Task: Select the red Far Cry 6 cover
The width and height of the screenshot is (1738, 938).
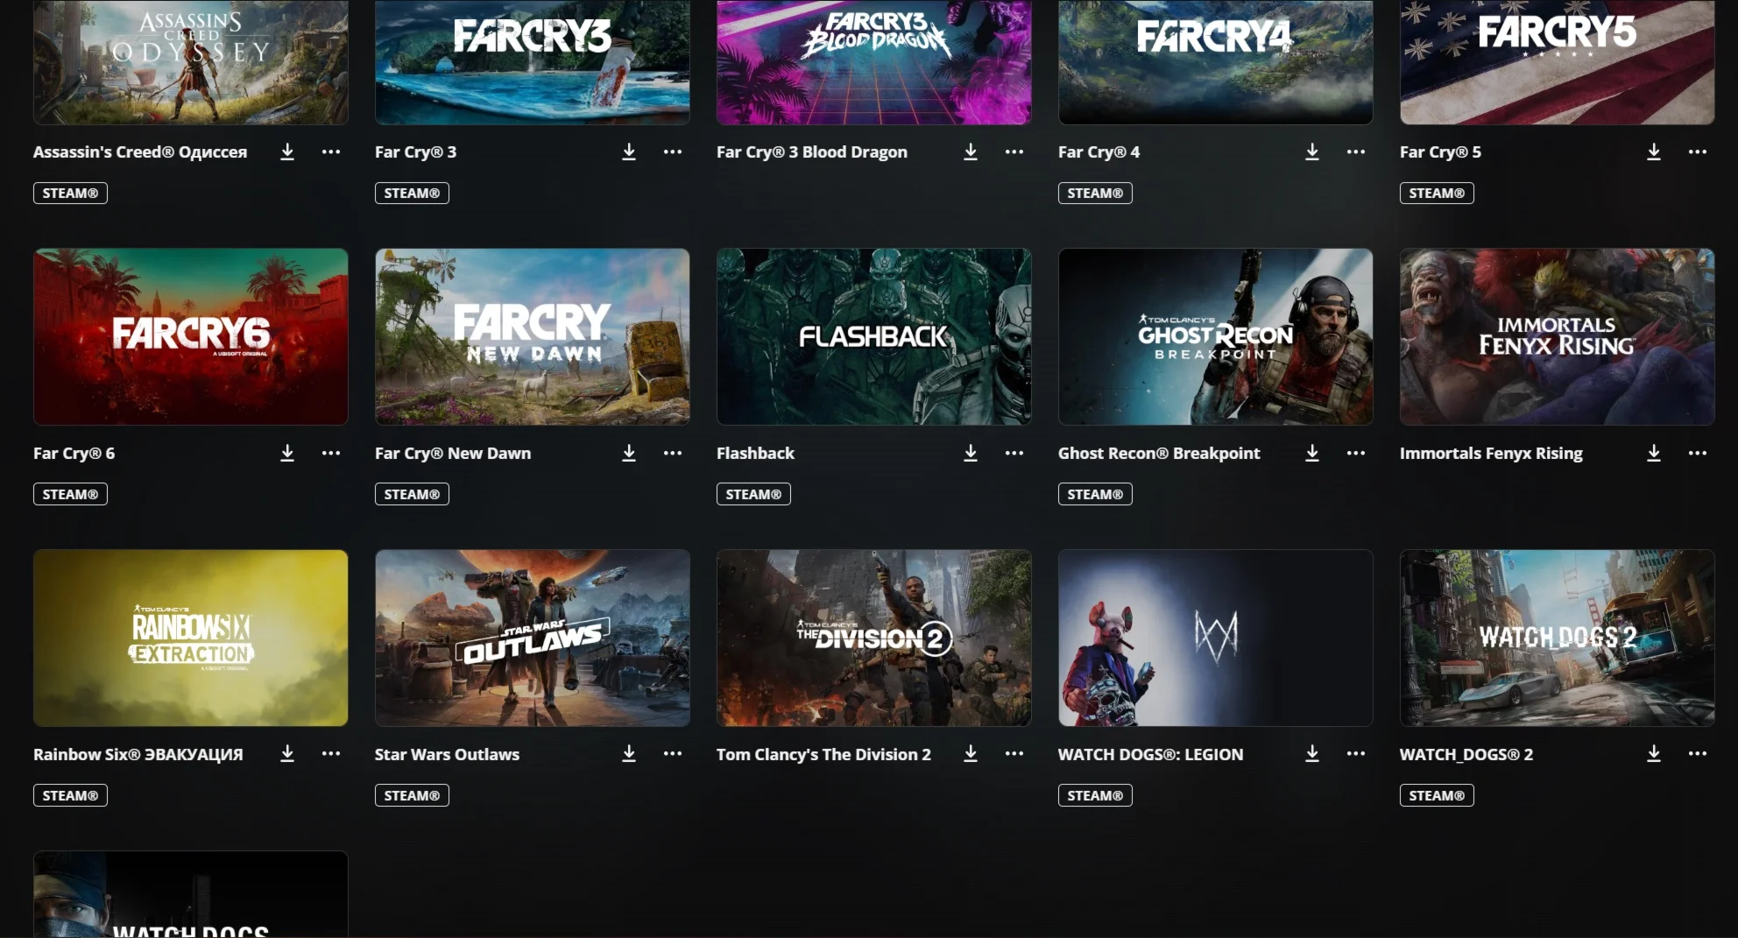Action: 191,336
